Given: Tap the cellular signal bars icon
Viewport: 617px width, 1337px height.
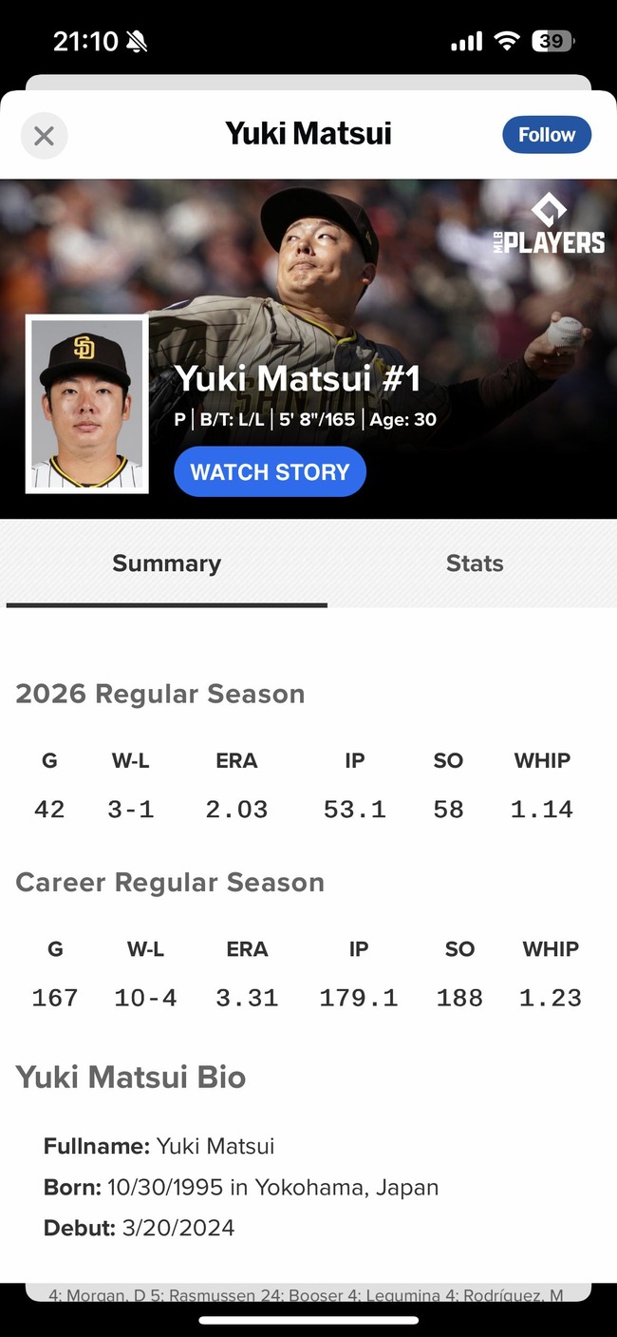Looking at the screenshot, I should pos(466,42).
